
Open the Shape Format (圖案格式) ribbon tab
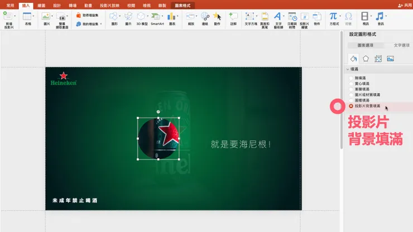(183, 6)
